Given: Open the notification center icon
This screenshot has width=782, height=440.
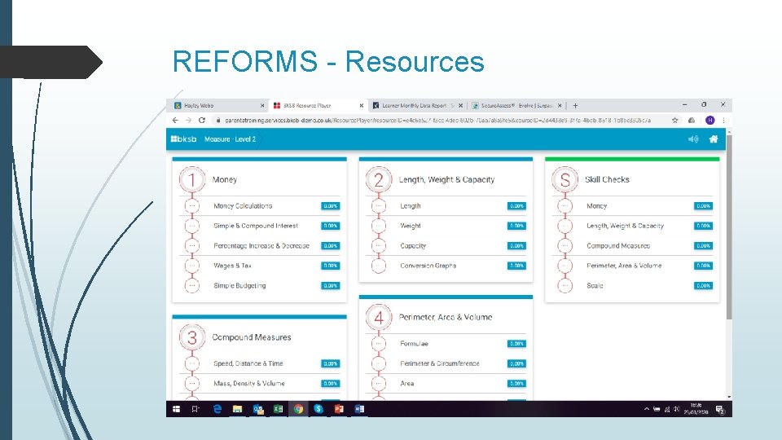Looking at the screenshot, I should [x=720, y=410].
